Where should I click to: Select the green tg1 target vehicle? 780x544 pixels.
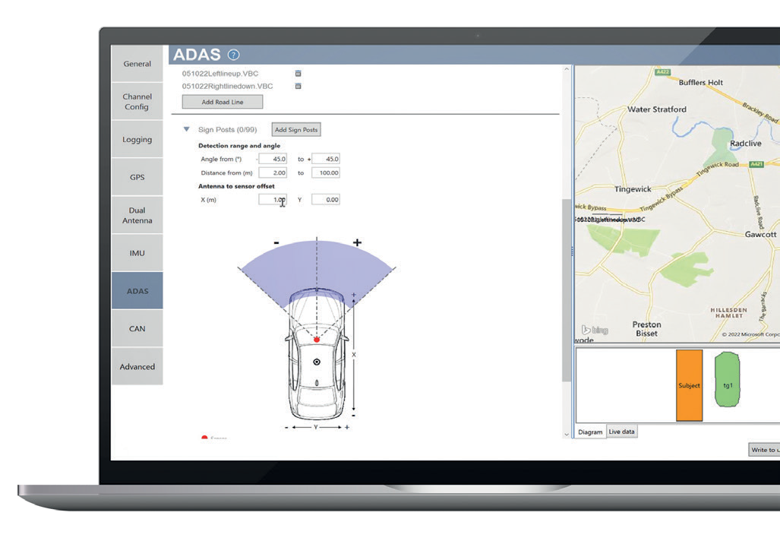tap(728, 385)
